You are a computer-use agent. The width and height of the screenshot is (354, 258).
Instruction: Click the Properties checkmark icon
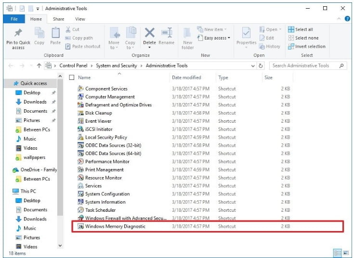[x=246, y=33]
